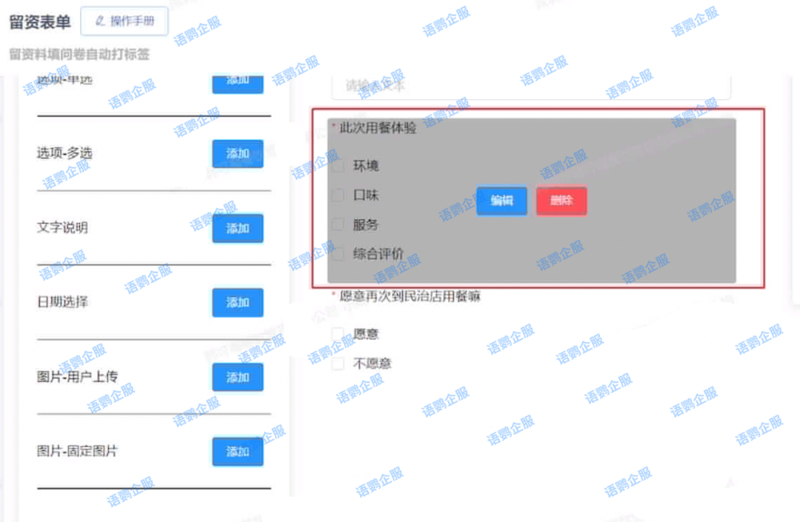The height and width of the screenshot is (522, 800).
Task: Add a 图片-用户上传 field
Action: tap(238, 377)
